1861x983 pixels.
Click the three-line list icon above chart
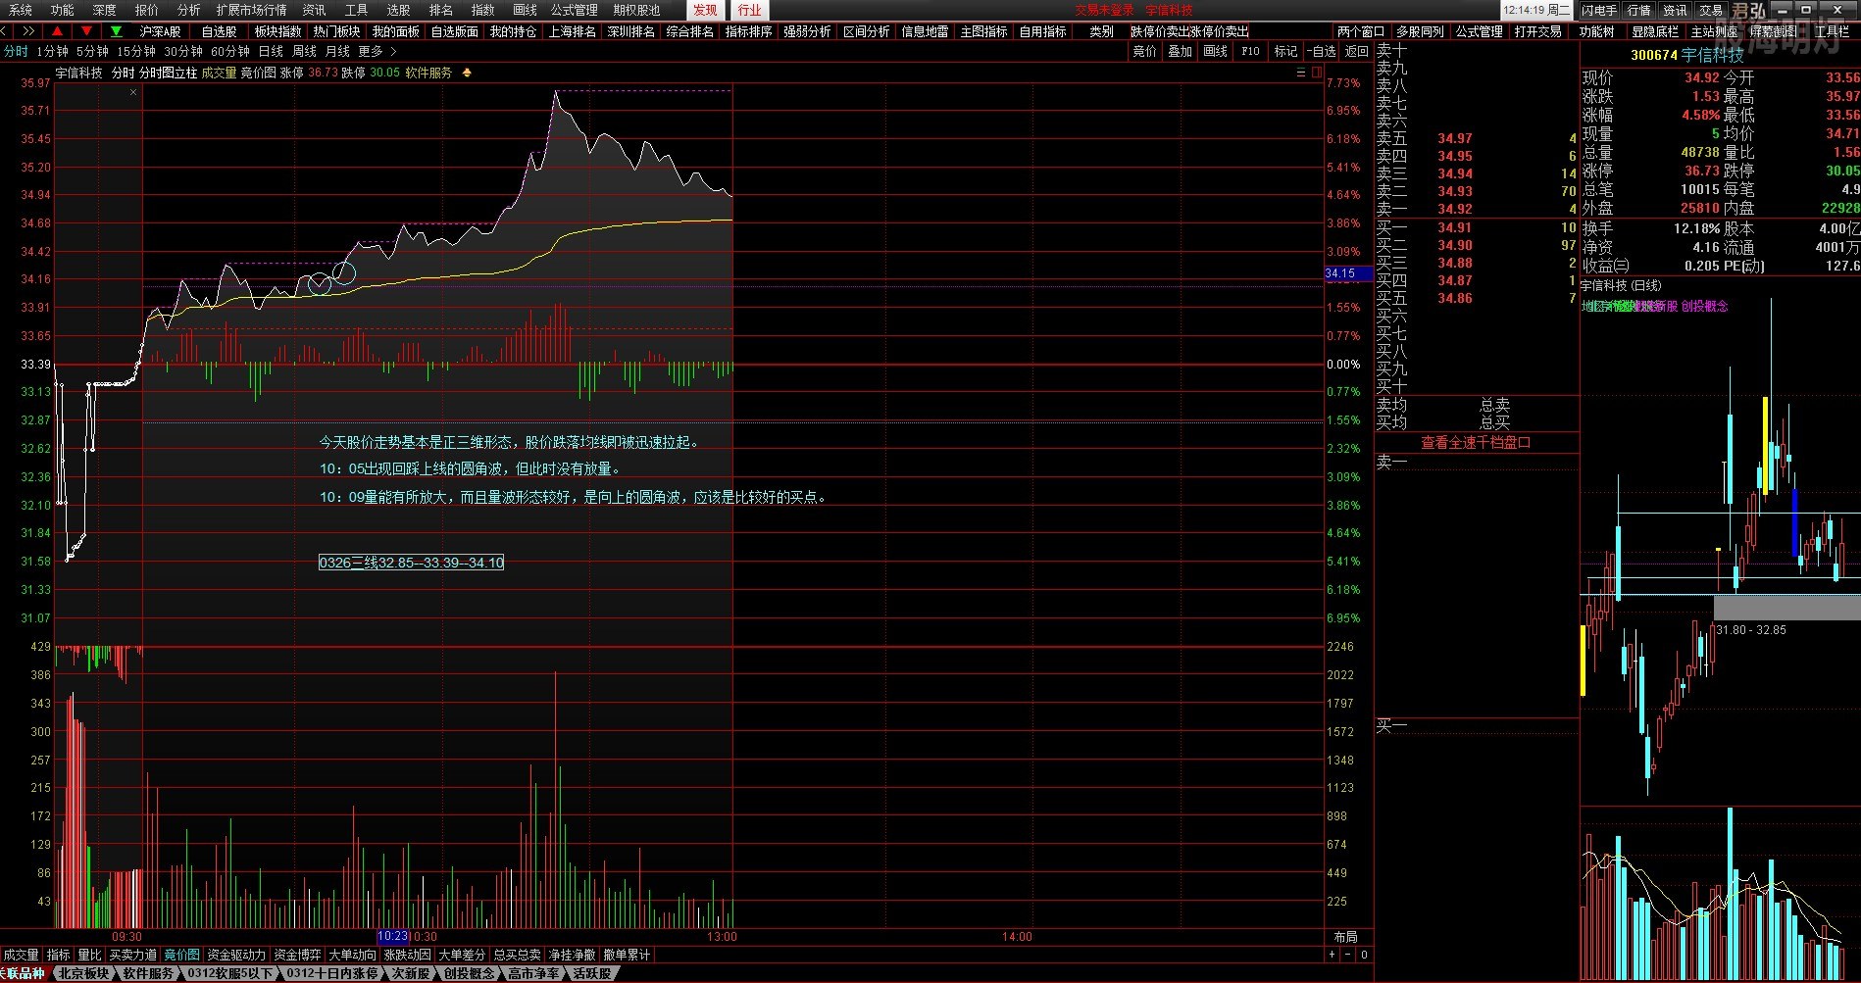(1301, 73)
